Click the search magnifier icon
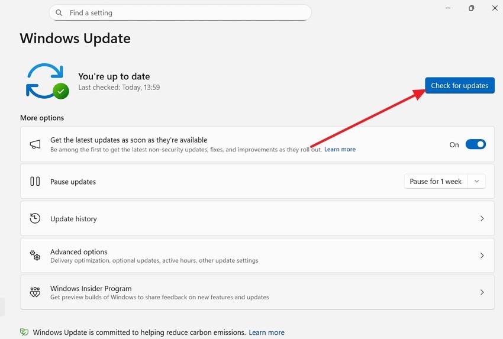This screenshot has height=339, width=503. point(59,13)
